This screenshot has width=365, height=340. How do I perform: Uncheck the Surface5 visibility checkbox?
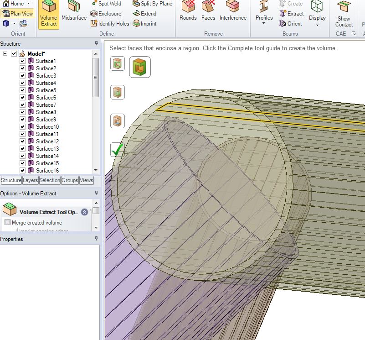click(23, 90)
